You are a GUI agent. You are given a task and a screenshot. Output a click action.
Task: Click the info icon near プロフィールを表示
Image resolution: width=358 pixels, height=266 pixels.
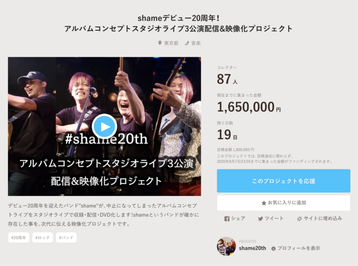point(273,249)
